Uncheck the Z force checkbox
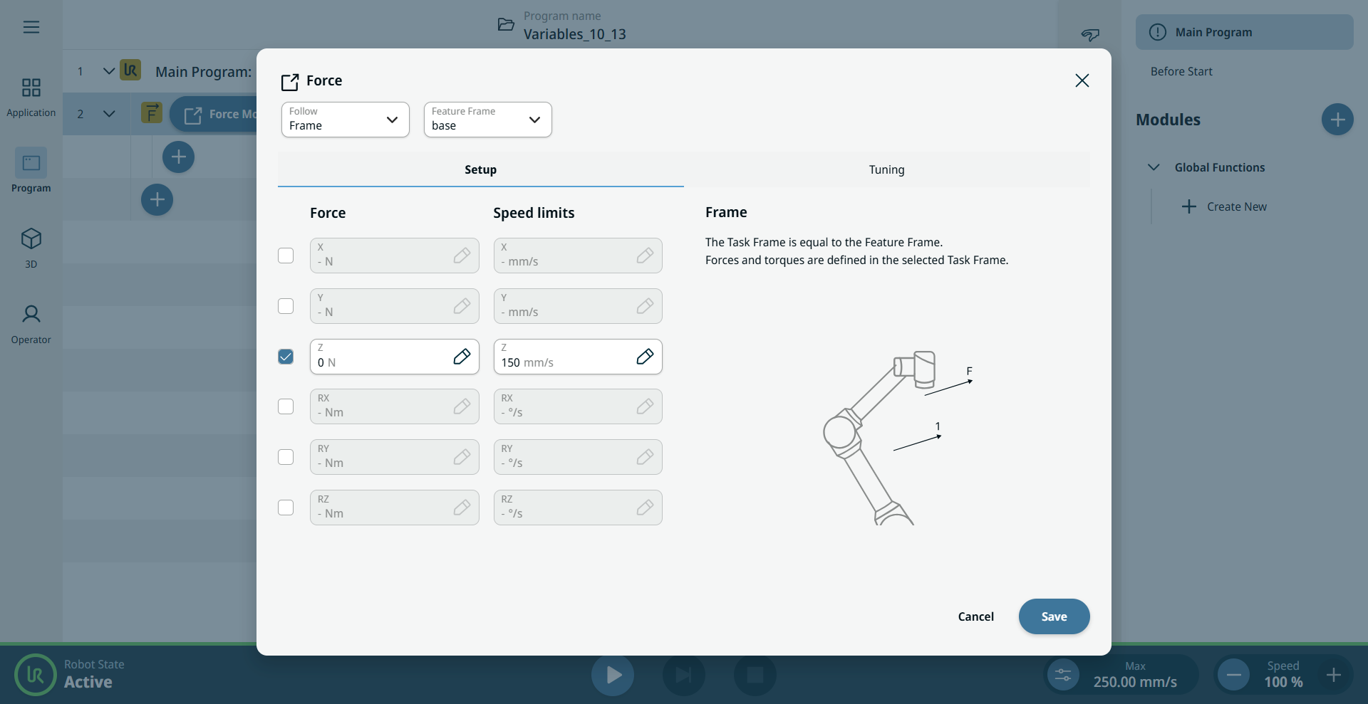 [286, 357]
